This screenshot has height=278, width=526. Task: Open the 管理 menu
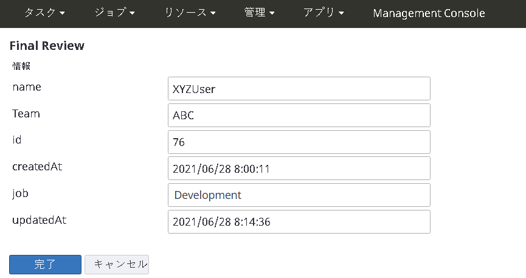coord(259,13)
